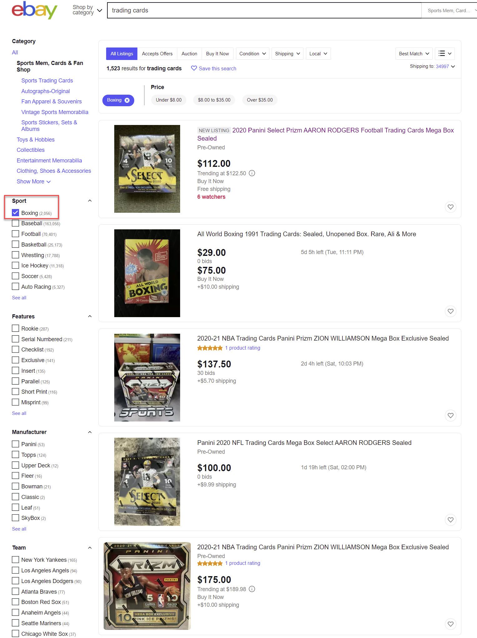Watch the $100.00 Panini NFL Select listing
Screen dimensions: 477x638
pos(450,520)
